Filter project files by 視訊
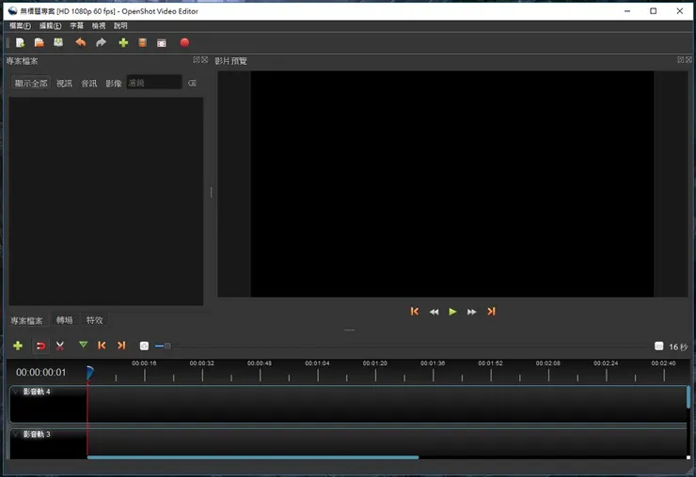This screenshot has height=477, width=696. click(64, 83)
